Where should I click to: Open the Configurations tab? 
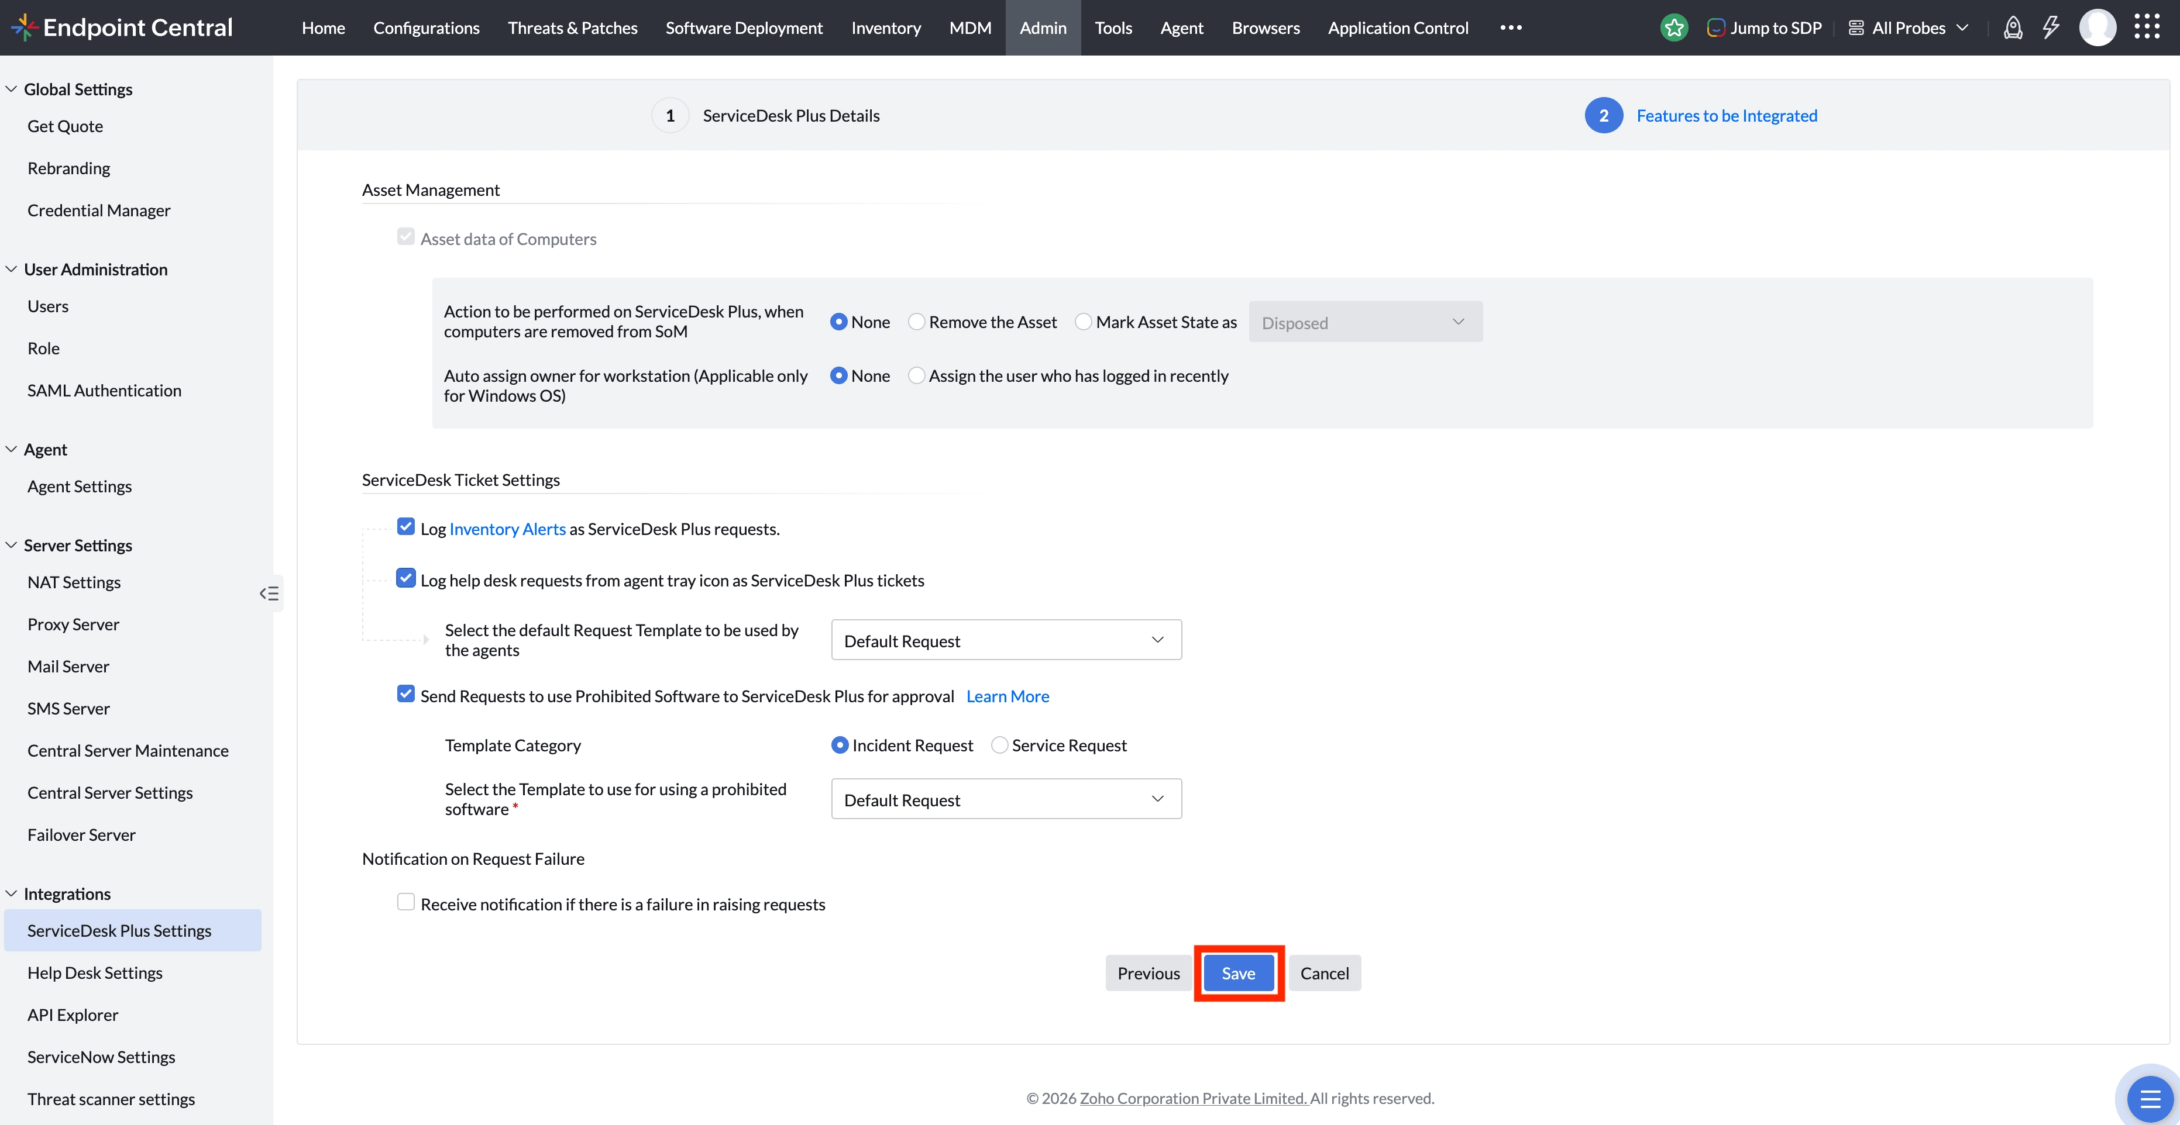427,28
